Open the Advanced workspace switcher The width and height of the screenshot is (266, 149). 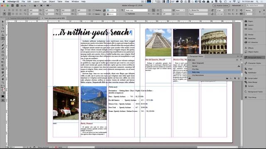237,5
